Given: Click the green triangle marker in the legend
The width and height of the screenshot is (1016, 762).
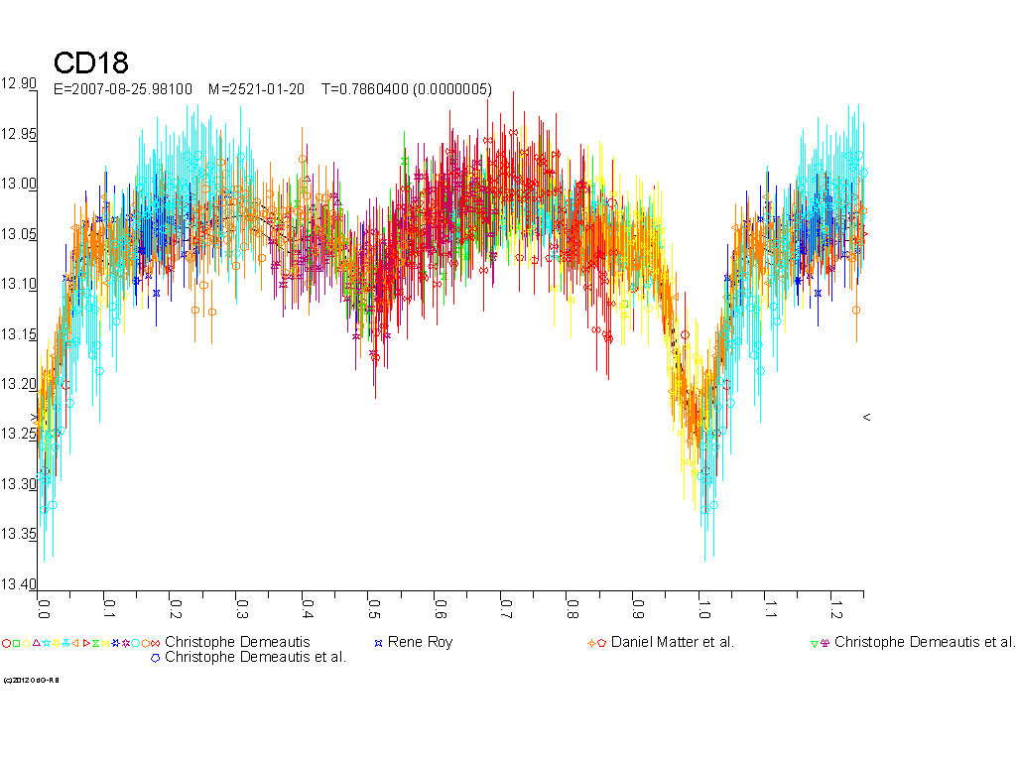Looking at the screenshot, I should pyautogui.click(x=815, y=643).
